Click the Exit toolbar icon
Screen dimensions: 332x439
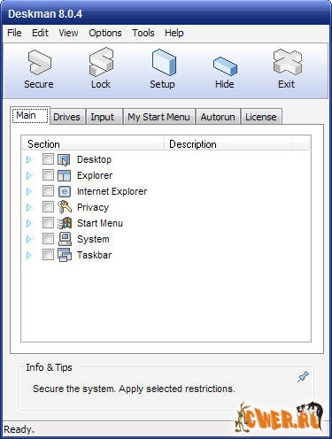pos(287,62)
